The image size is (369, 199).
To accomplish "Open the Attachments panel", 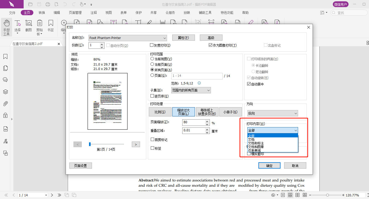I will coord(6,104).
